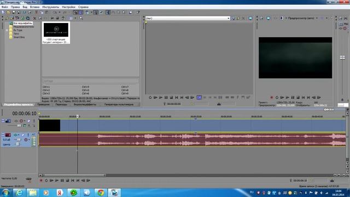Click Stop in the Trimmer transport controls
This screenshot has height=197, width=350.
point(171,97)
